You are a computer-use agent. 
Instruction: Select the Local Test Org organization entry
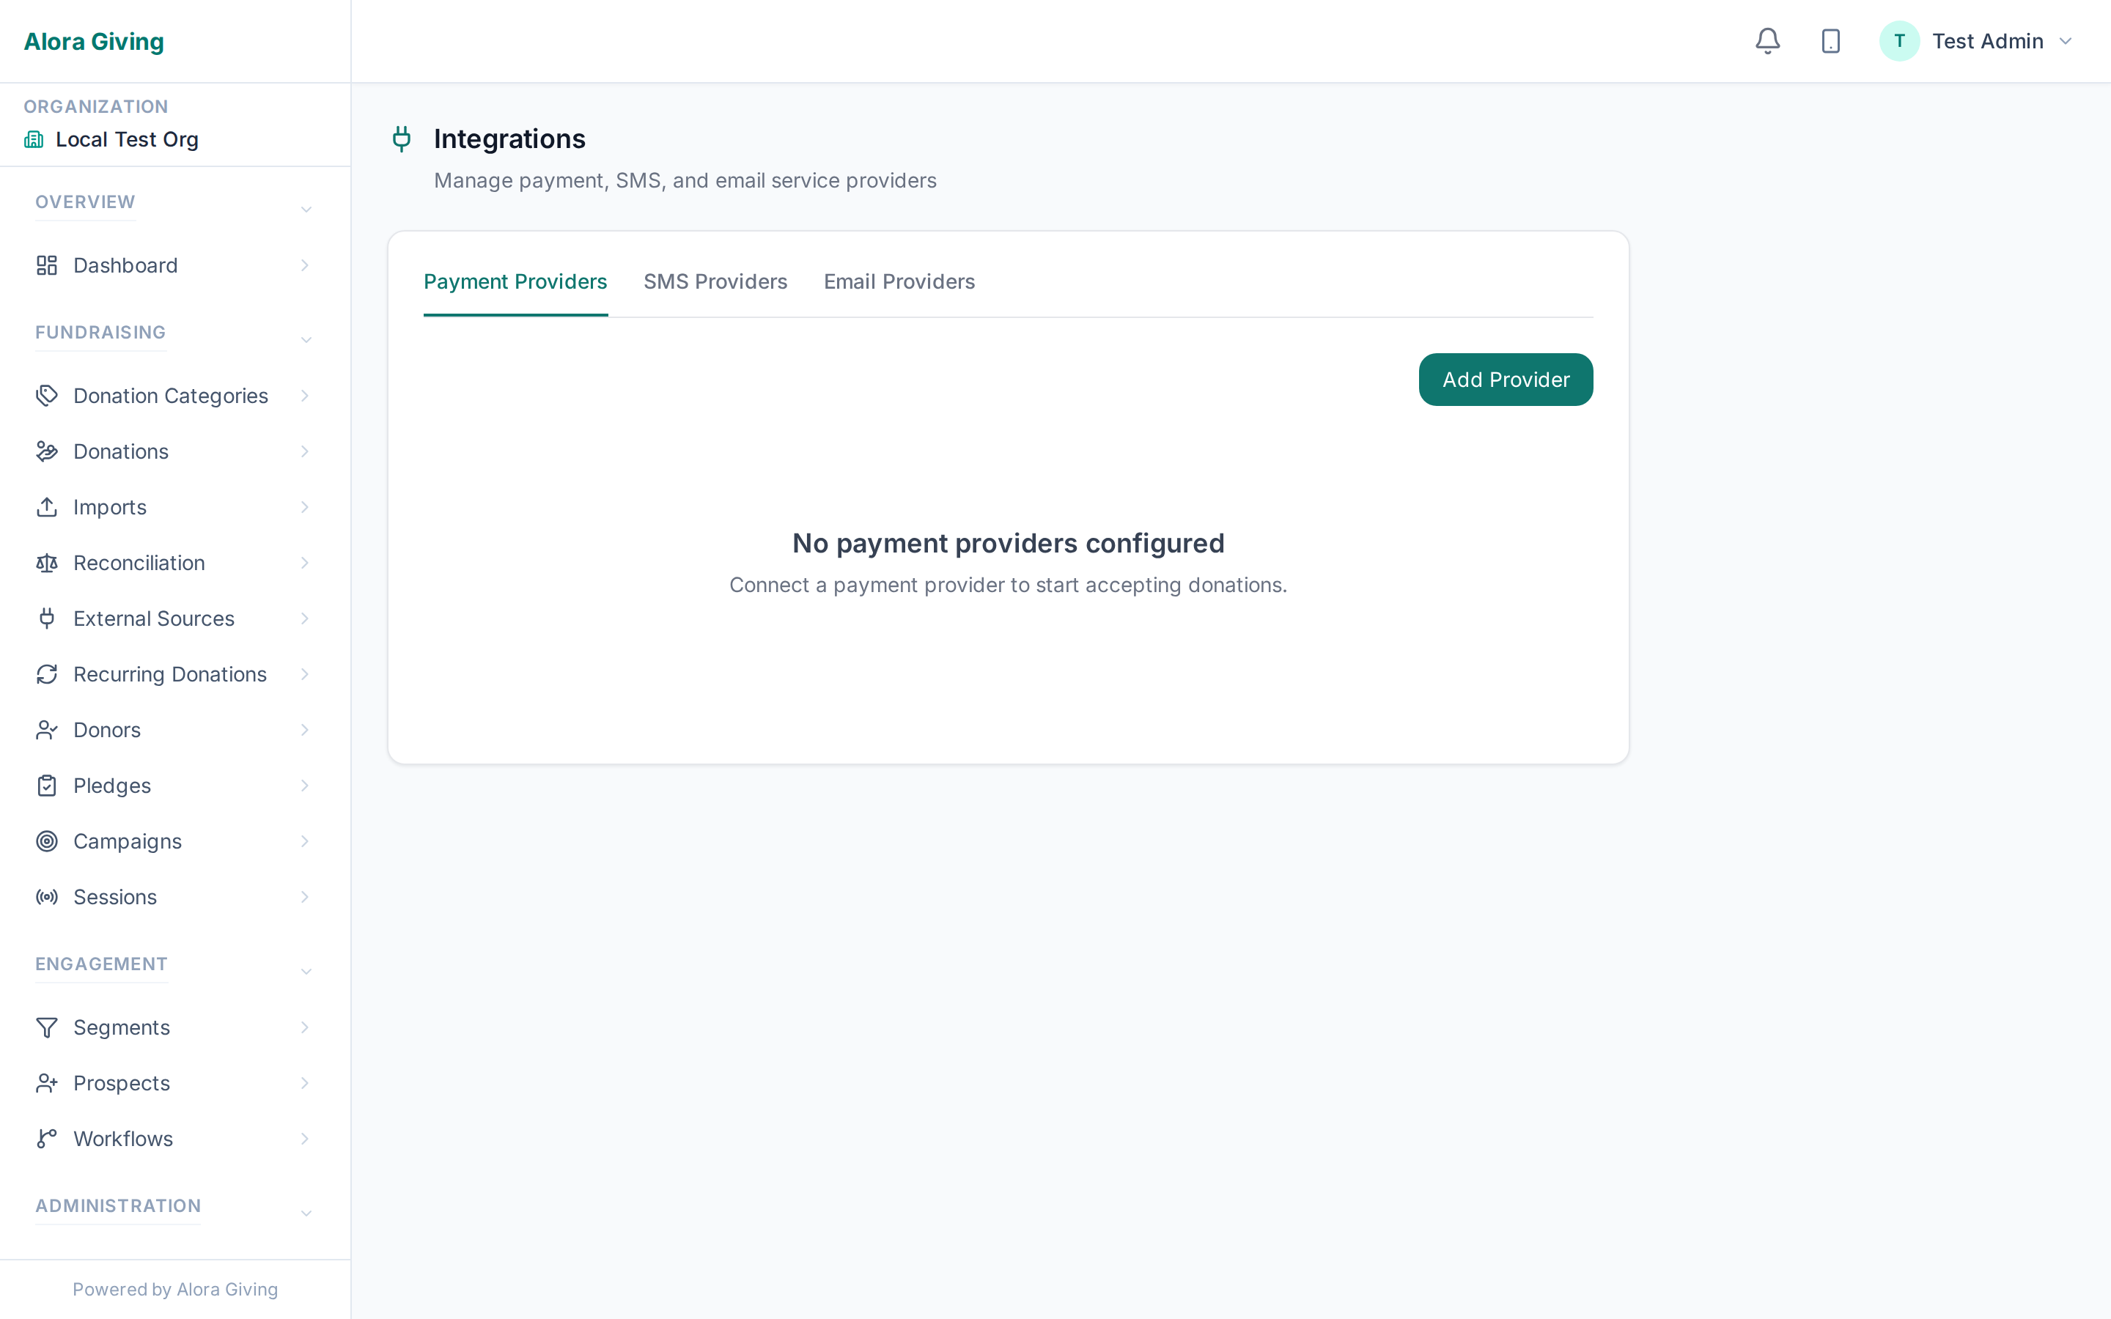tap(125, 138)
